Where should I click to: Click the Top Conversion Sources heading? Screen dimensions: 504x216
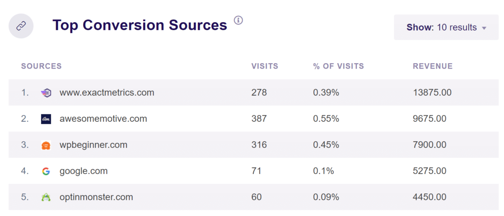(140, 25)
